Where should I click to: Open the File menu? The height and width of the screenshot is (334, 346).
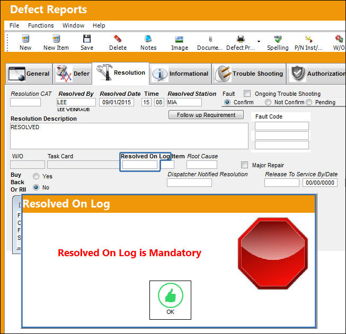pyautogui.click(x=14, y=25)
